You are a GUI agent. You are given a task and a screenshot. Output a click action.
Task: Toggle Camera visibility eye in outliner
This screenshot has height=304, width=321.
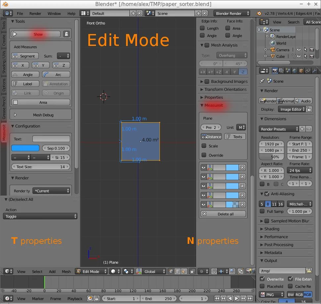point(299,50)
